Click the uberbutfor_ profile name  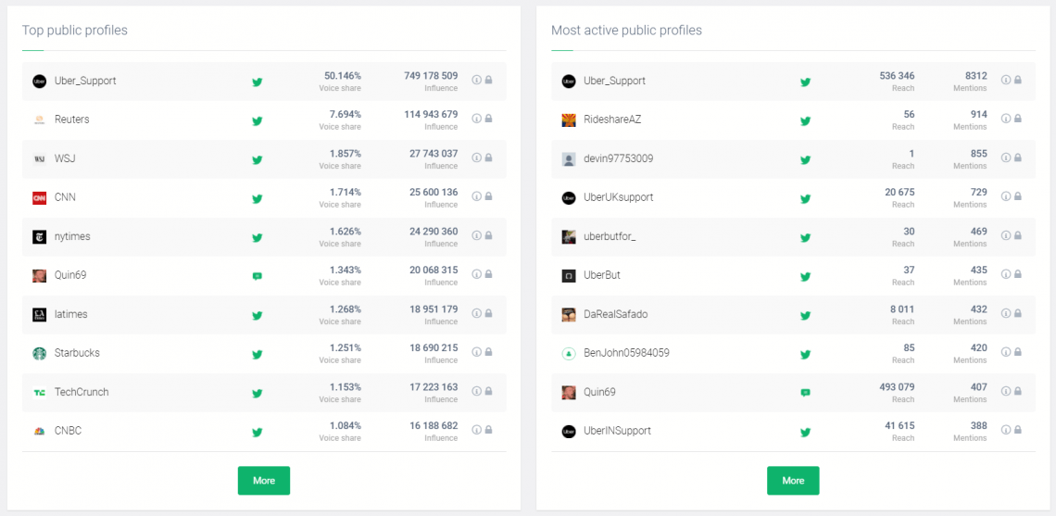[610, 236]
